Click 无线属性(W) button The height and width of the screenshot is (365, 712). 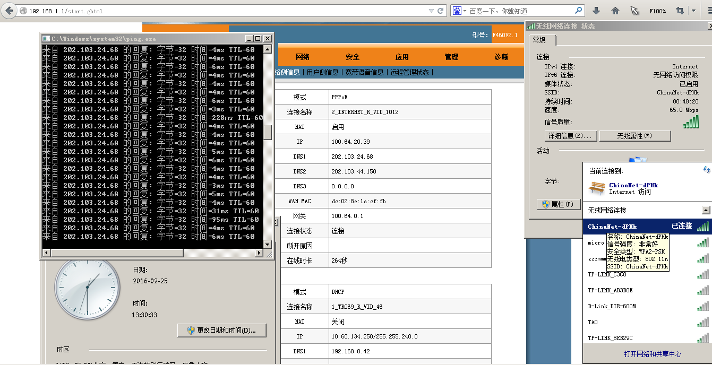tap(635, 136)
